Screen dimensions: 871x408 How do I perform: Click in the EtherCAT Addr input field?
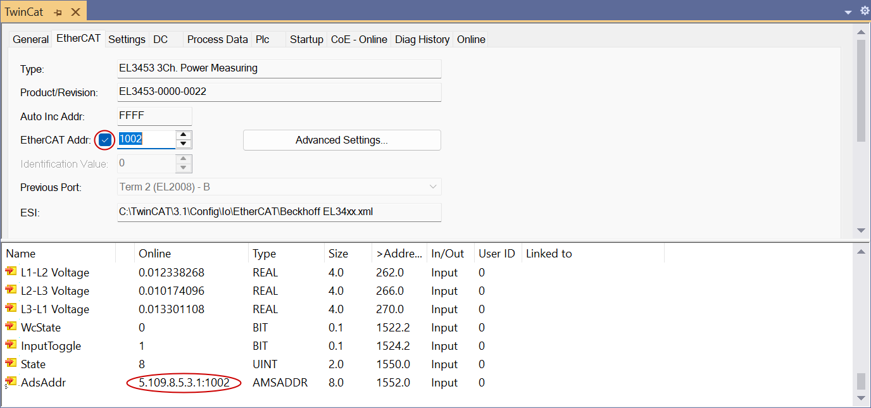coord(146,140)
